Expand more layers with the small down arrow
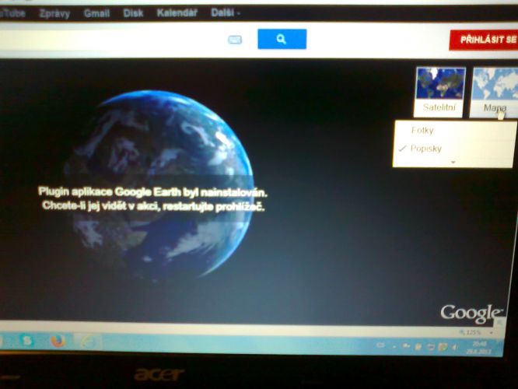518x389 pixels. (453, 162)
